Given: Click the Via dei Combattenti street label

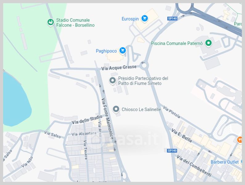Looking at the screenshot, I should tap(194, 166).
